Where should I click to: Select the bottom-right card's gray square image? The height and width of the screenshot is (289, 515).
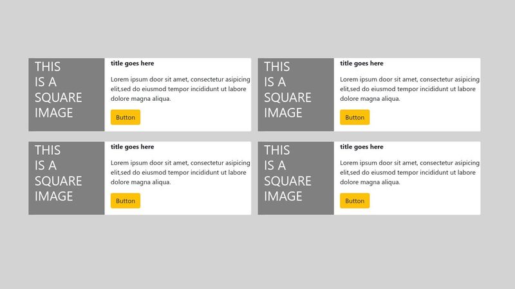pos(295,179)
